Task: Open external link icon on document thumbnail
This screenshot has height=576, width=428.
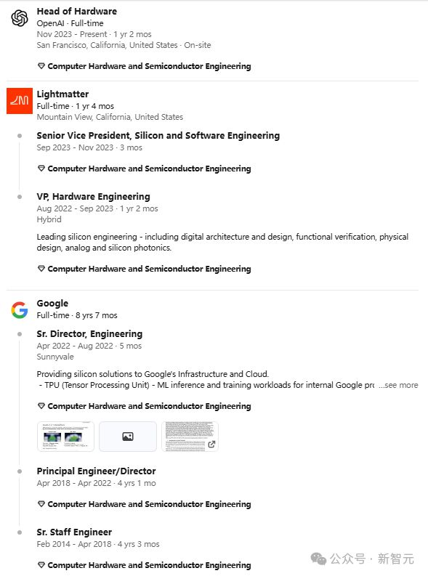Action: pyautogui.click(x=211, y=445)
